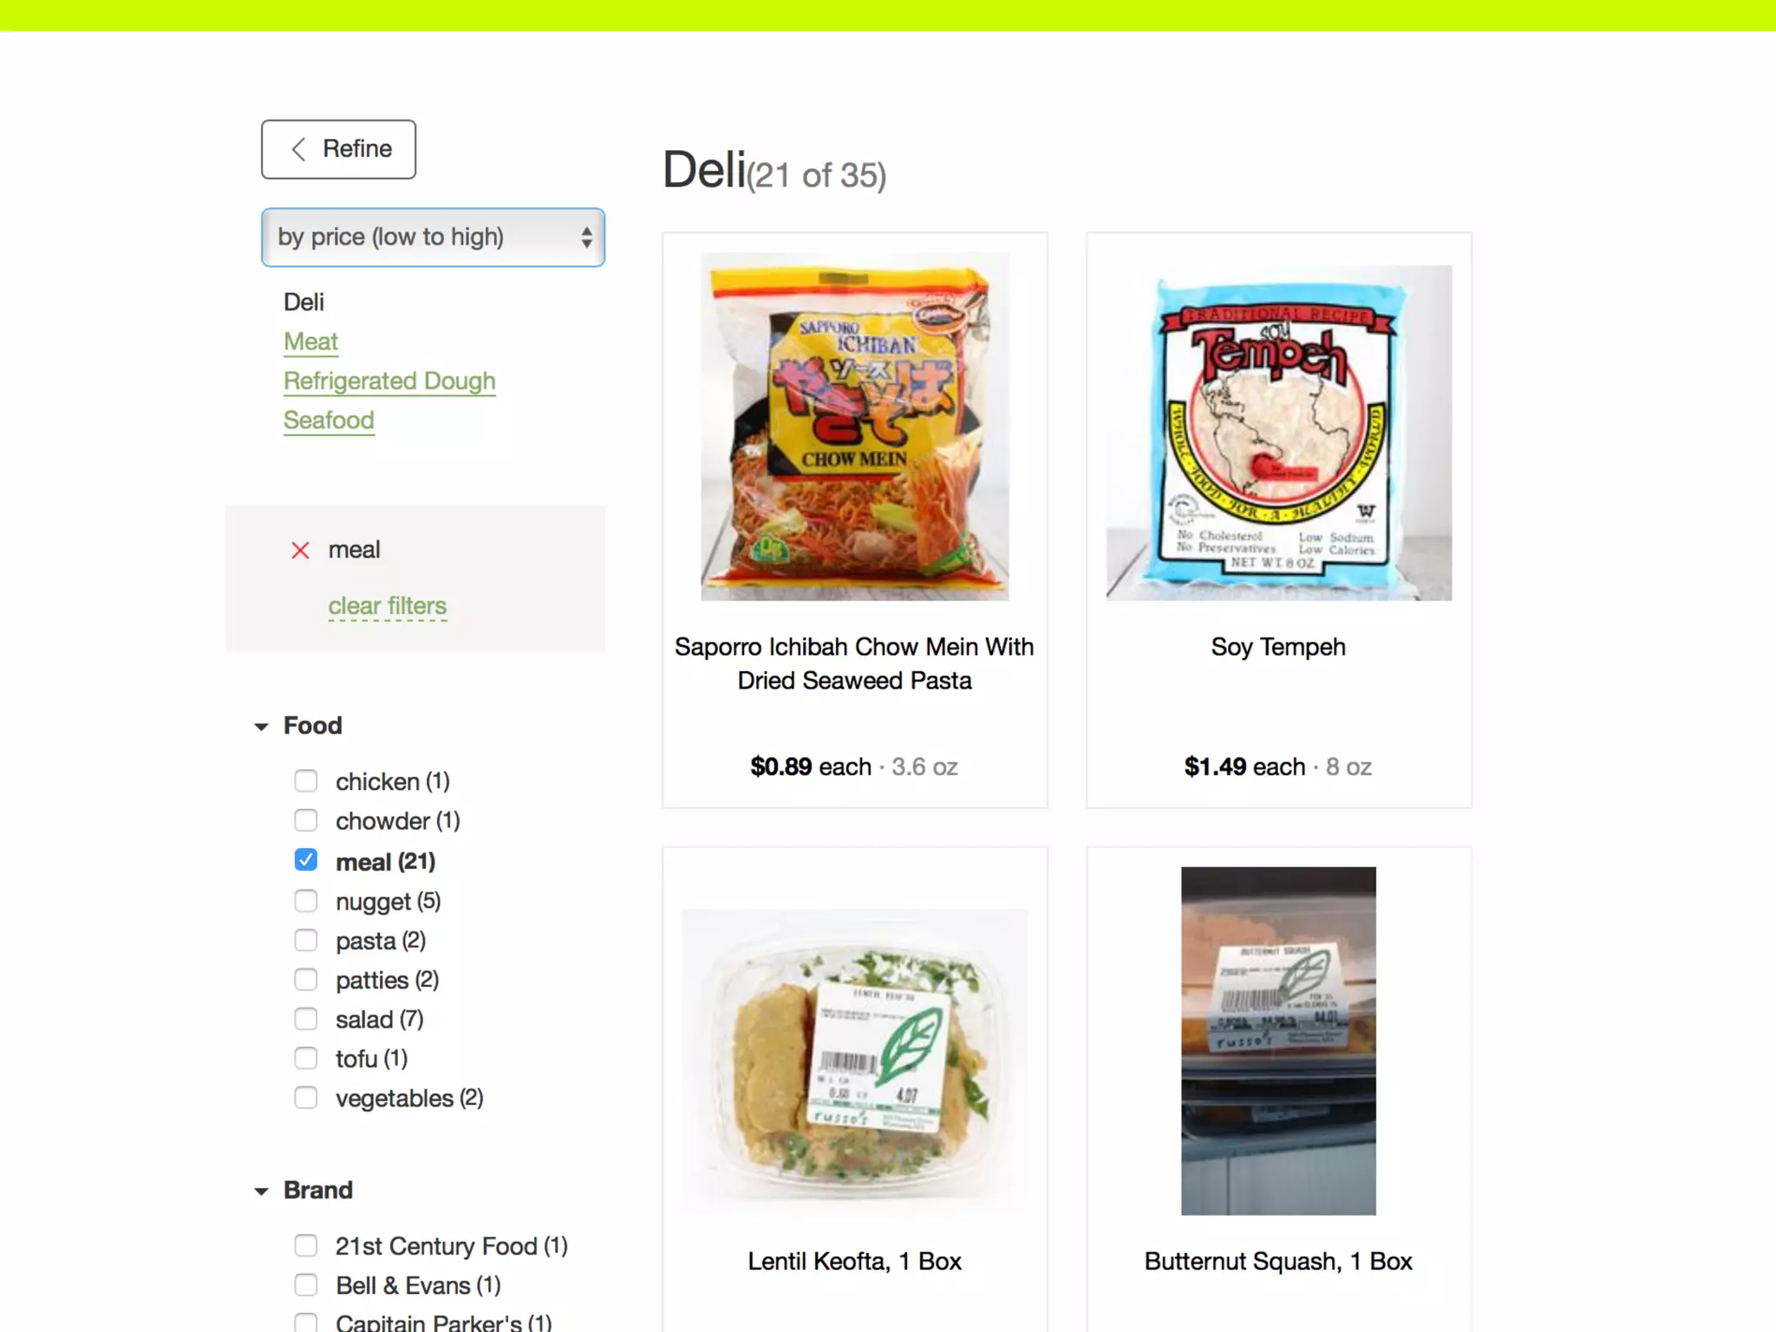Check the Bell & Evans brand filter
The image size is (1776, 1332).
306,1284
